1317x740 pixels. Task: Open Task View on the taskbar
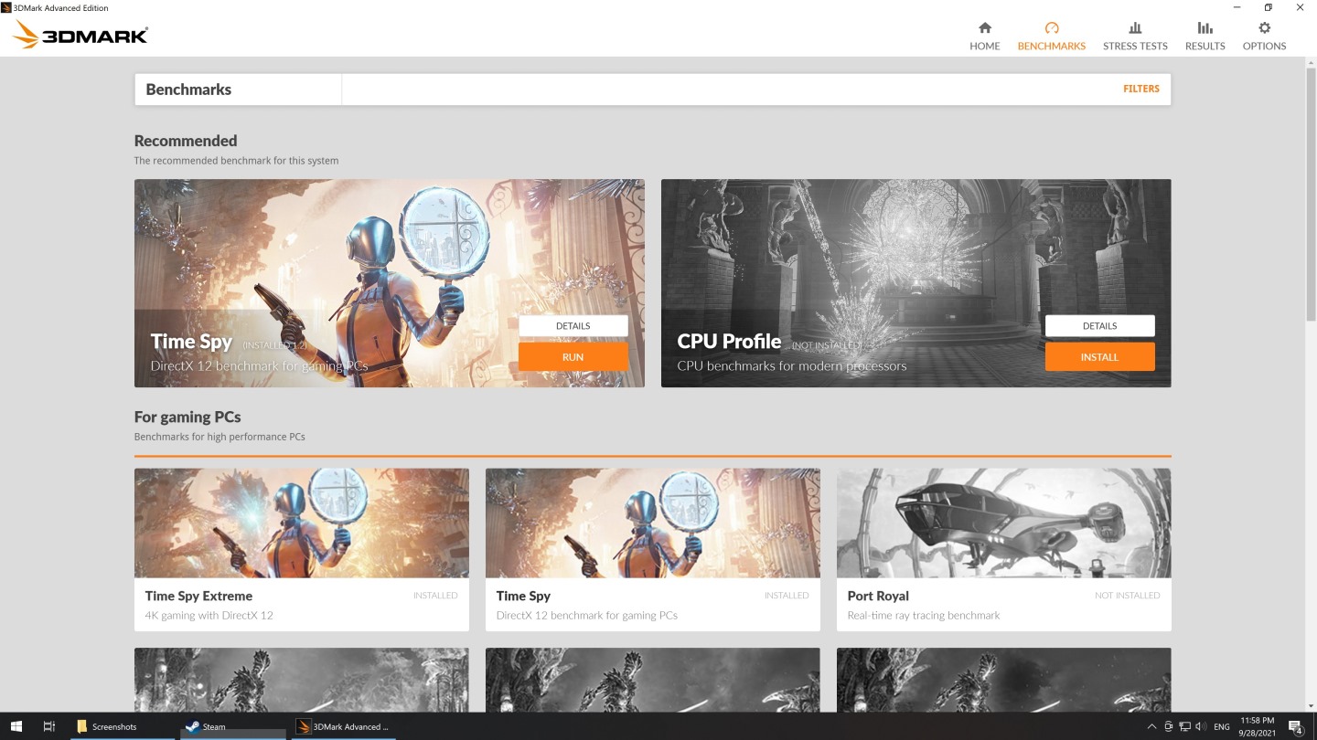(x=49, y=726)
